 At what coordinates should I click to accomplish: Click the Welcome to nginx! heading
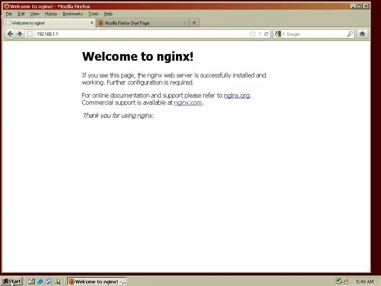(x=138, y=57)
